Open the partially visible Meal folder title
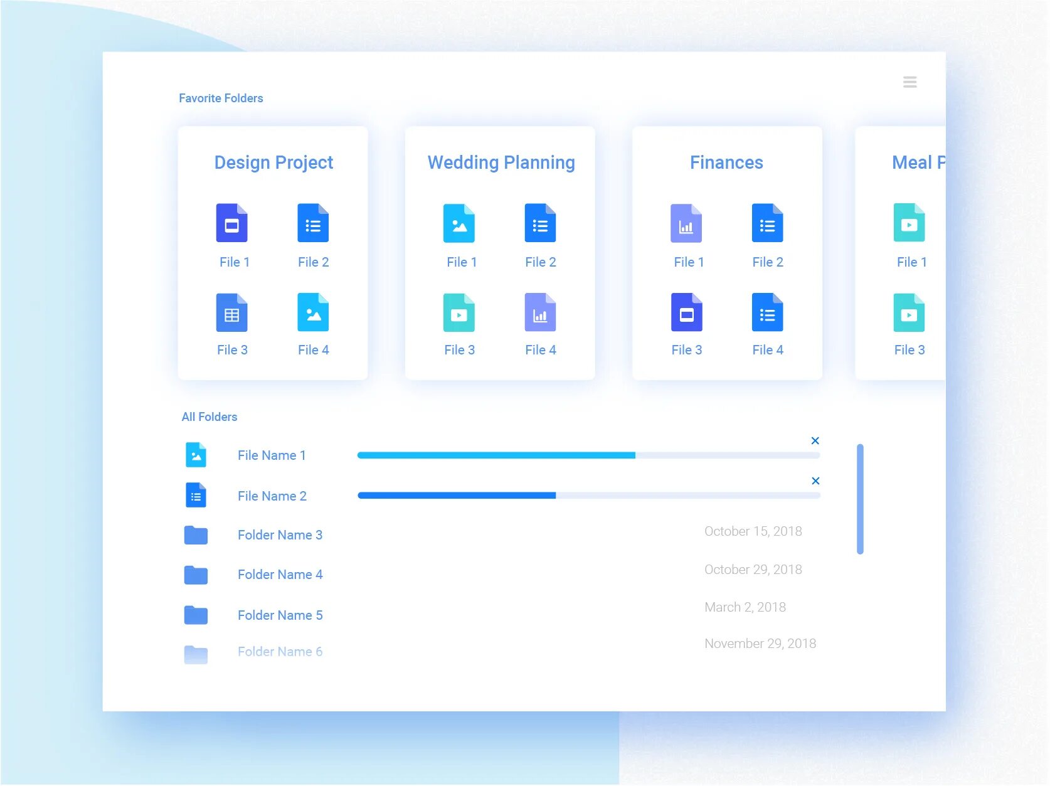This screenshot has width=1050, height=786. (918, 162)
